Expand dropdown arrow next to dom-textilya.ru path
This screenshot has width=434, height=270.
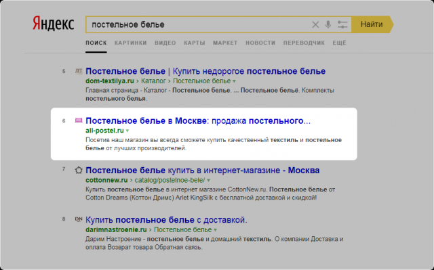pos(234,81)
